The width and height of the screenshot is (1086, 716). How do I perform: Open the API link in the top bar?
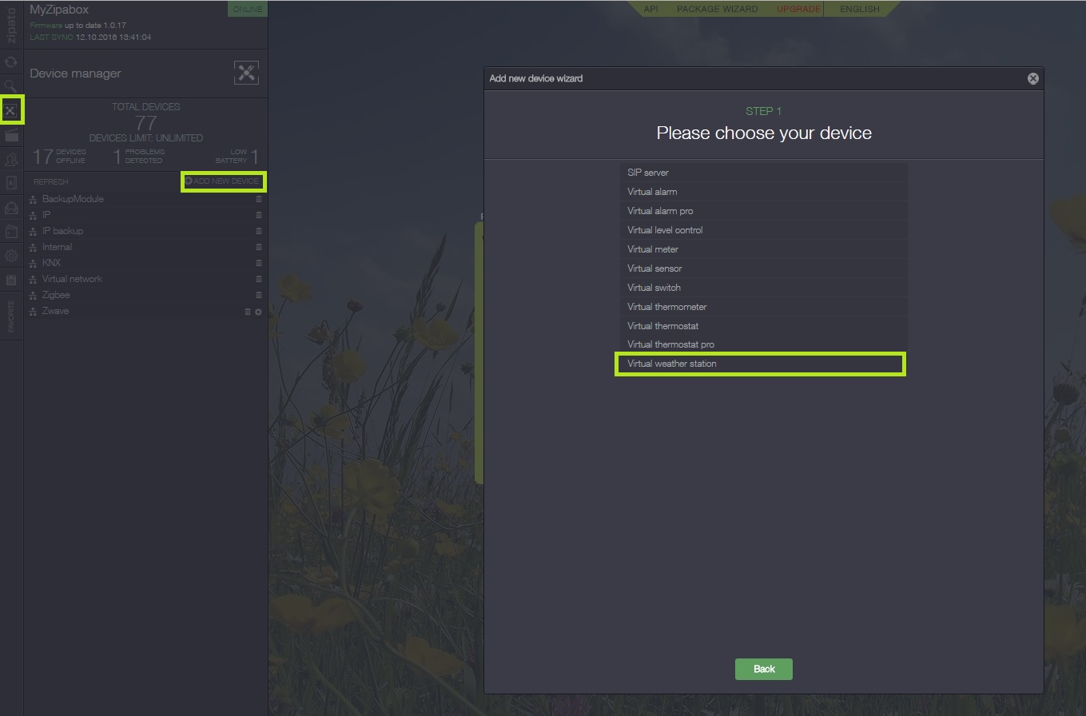click(650, 9)
